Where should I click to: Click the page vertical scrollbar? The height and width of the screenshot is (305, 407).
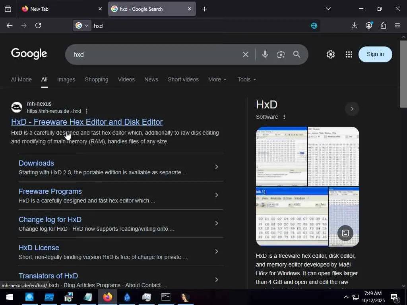pyautogui.click(x=403, y=73)
